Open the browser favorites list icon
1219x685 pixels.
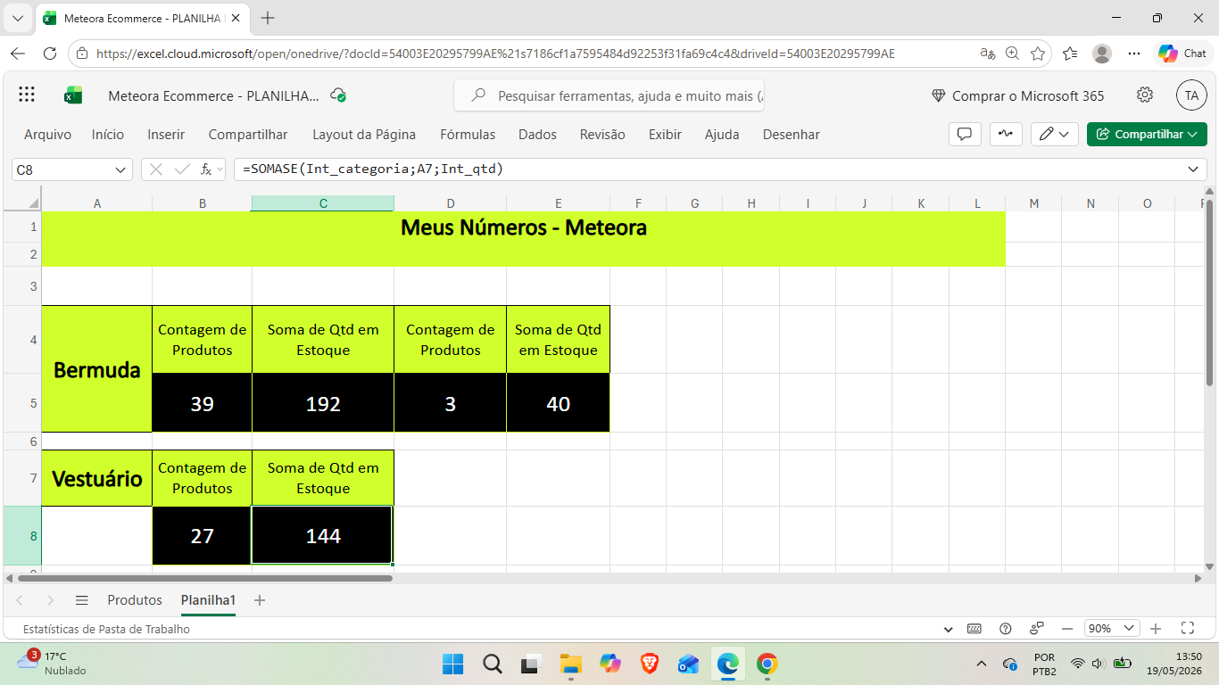coord(1071,54)
